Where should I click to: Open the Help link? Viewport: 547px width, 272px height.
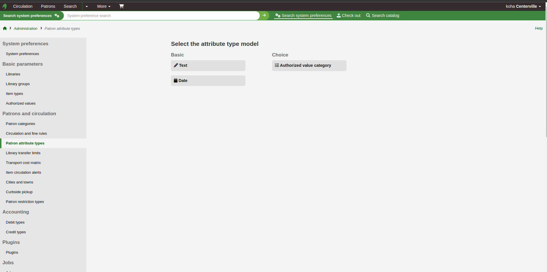click(538, 28)
